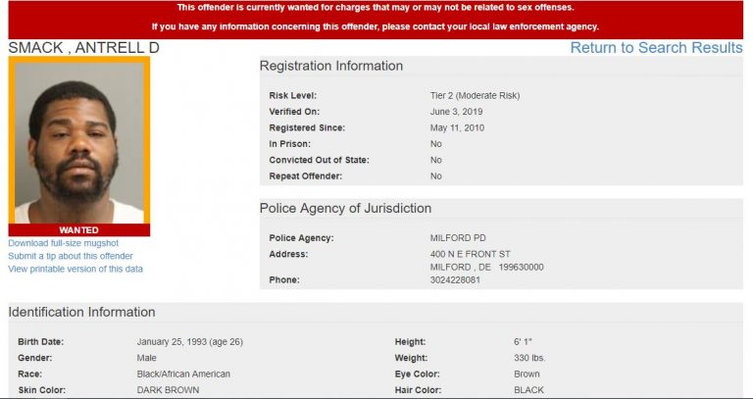Click the Registered Since date May 11, 2010
Image resolution: width=753 pixels, height=399 pixels.
pyautogui.click(x=457, y=127)
